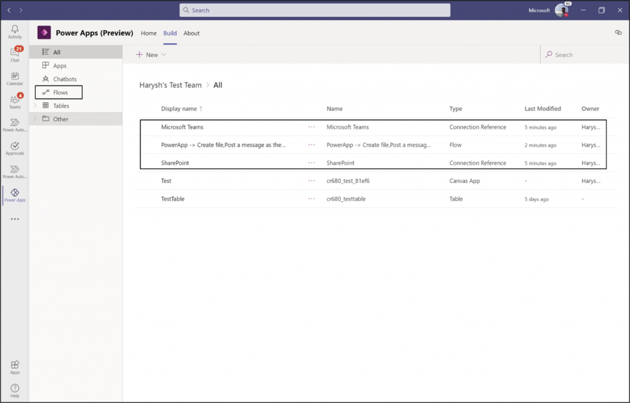Screen dimensions: 630x403
Task: Click the Last Modified column header
Action: (x=543, y=108)
